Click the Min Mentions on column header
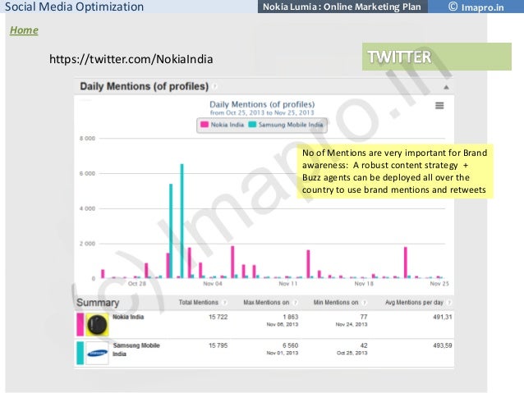Screen dimensions: 524x393 coord(336,303)
